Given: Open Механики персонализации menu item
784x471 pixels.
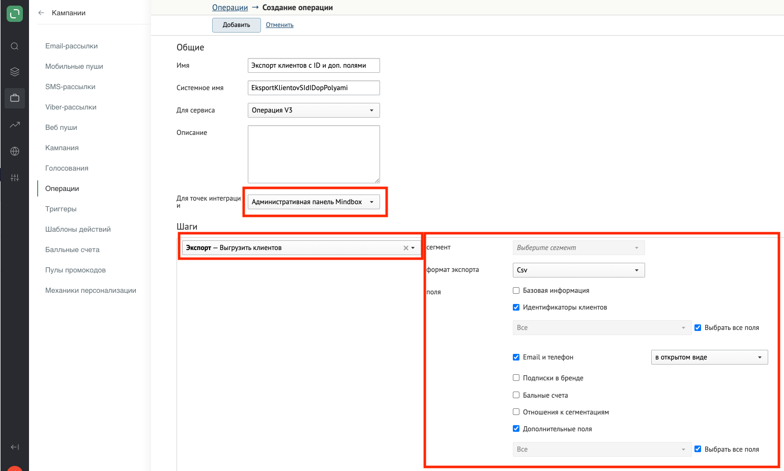Looking at the screenshot, I should point(91,290).
